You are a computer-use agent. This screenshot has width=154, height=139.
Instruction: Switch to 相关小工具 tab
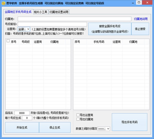pyautogui.click(x=41, y=12)
